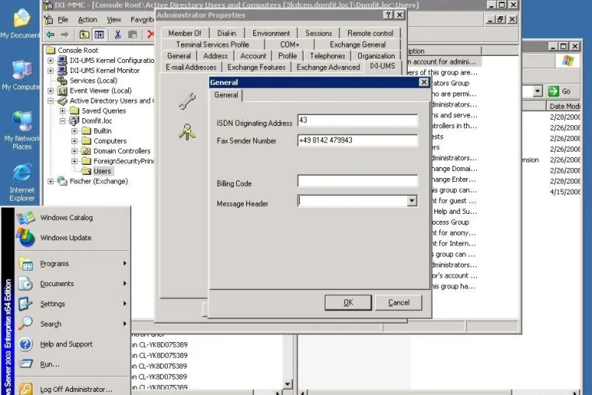The image size is (592, 395).
Task: Click the question mark help button
Action: point(388,15)
